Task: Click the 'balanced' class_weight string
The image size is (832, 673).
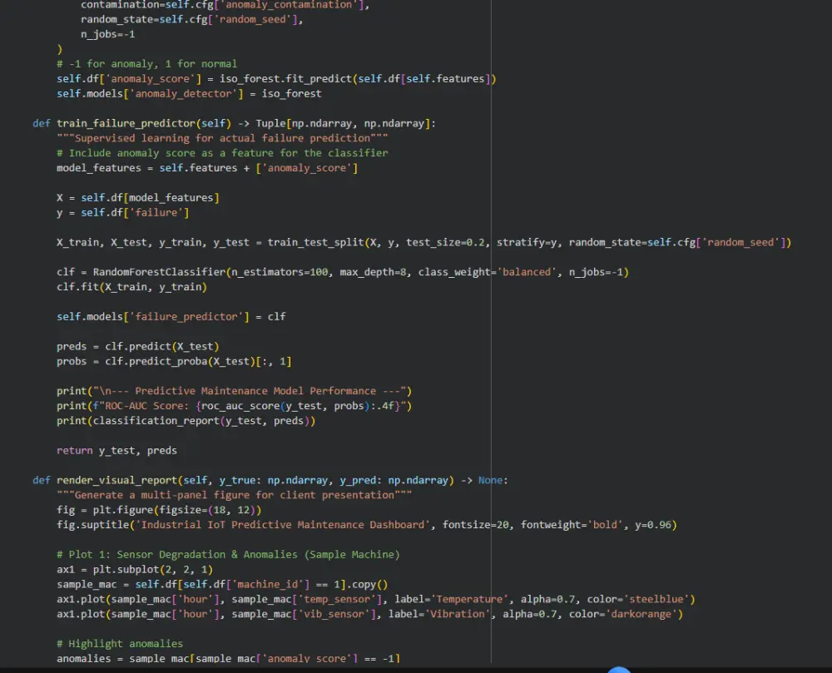Action: pos(527,272)
